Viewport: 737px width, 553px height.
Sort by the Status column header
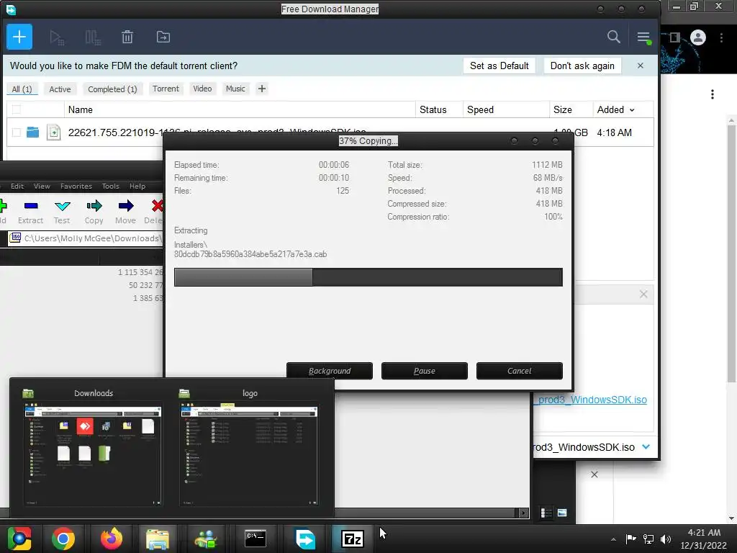439,109
